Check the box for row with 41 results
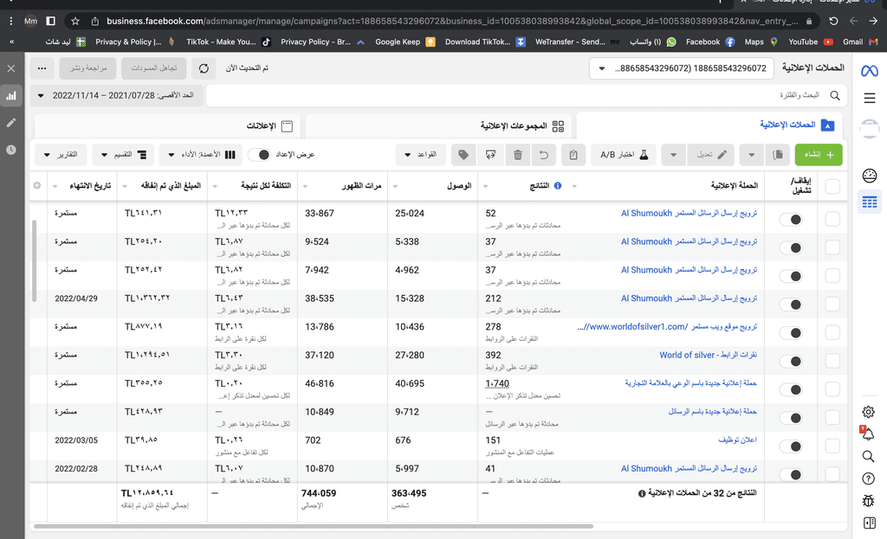887x539 pixels. coord(832,474)
